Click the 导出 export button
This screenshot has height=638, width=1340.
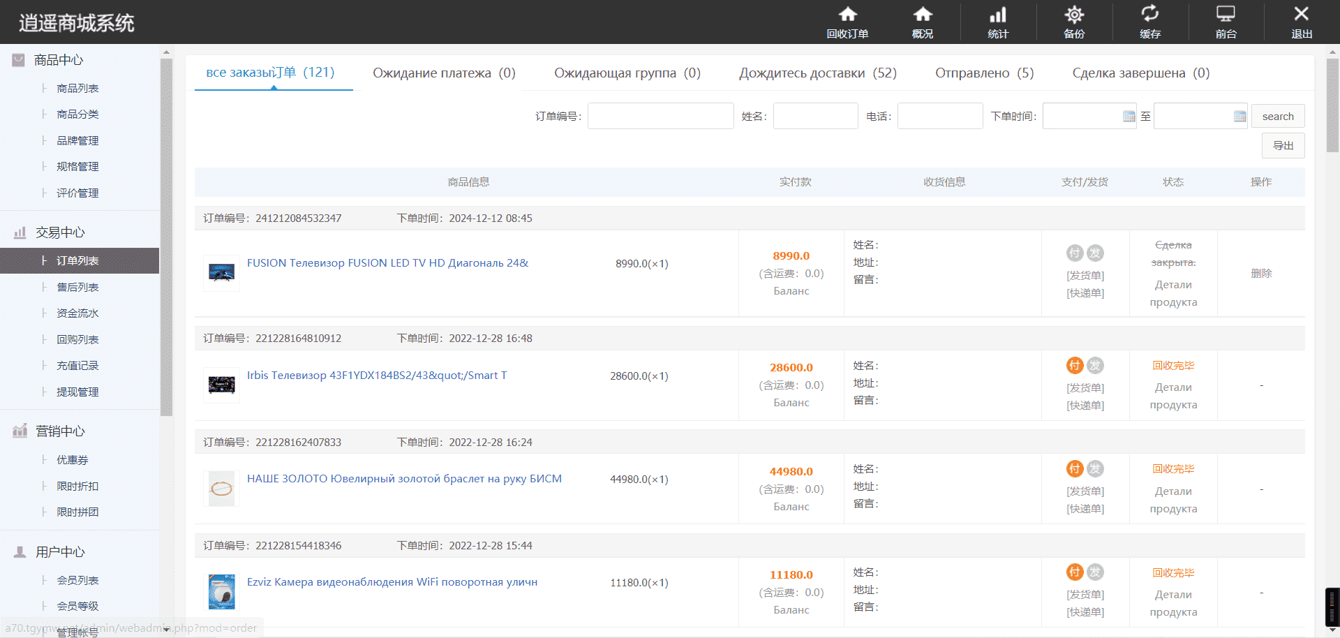tap(1283, 145)
